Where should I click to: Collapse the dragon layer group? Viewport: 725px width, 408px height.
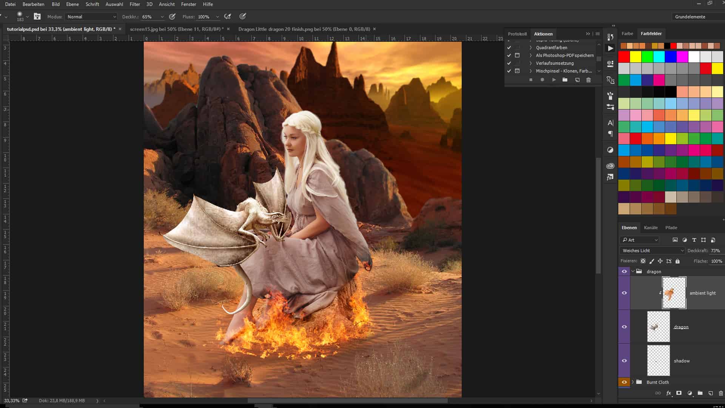633,272
